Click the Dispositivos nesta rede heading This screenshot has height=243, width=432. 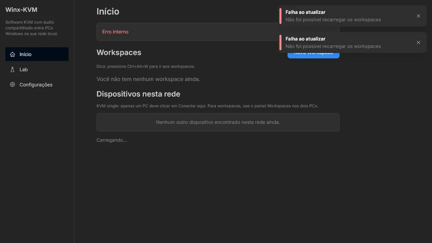pyautogui.click(x=138, y=94)
